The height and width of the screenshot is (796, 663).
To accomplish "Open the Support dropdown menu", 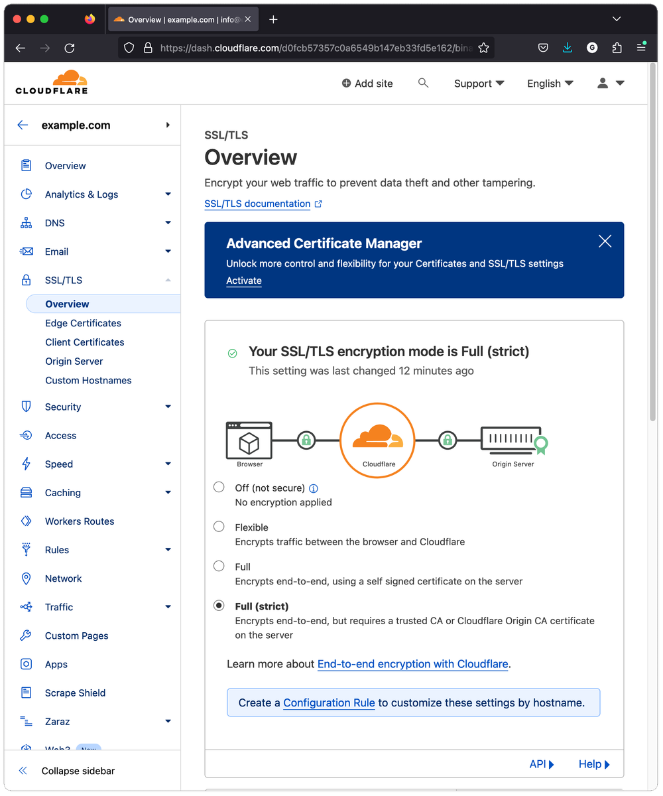I will 479,84.
